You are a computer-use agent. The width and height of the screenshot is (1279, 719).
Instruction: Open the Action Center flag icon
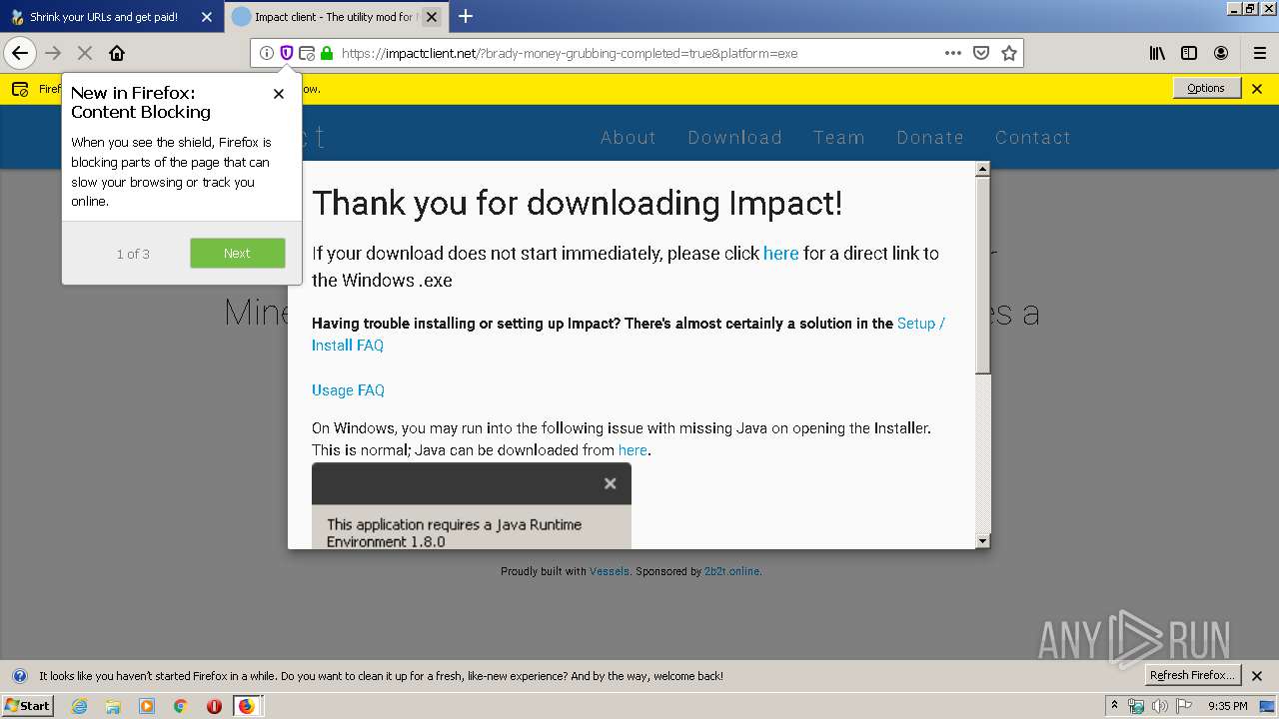pos(1184,706)
